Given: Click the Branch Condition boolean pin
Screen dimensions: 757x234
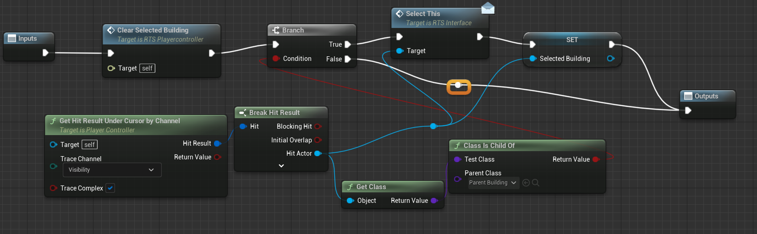Looking at the screenshot, I should point(276,59).
